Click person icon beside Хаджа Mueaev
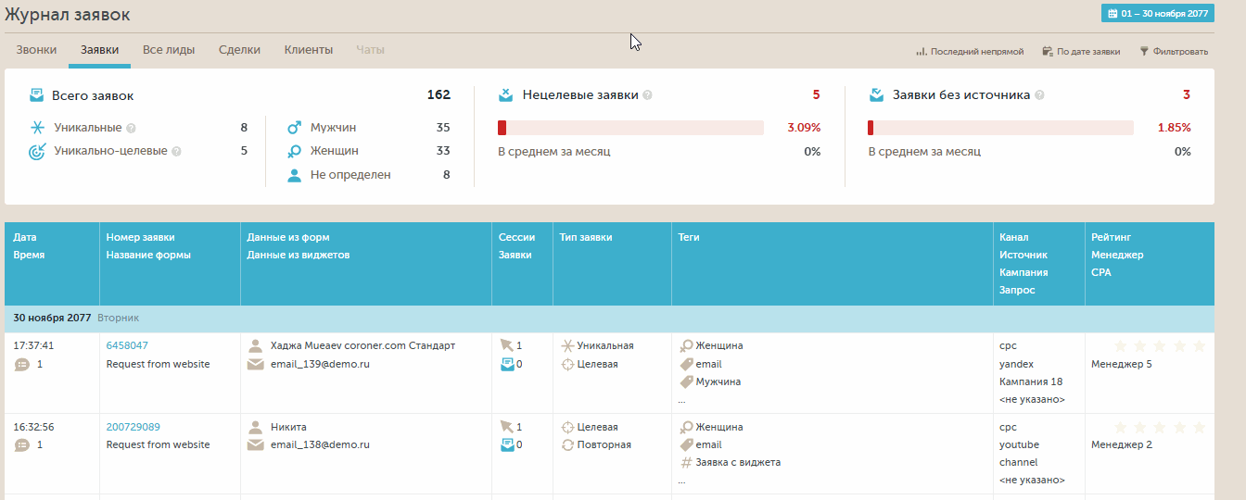Viewport: 1246px width, 500px height. [x=255, y=345]
